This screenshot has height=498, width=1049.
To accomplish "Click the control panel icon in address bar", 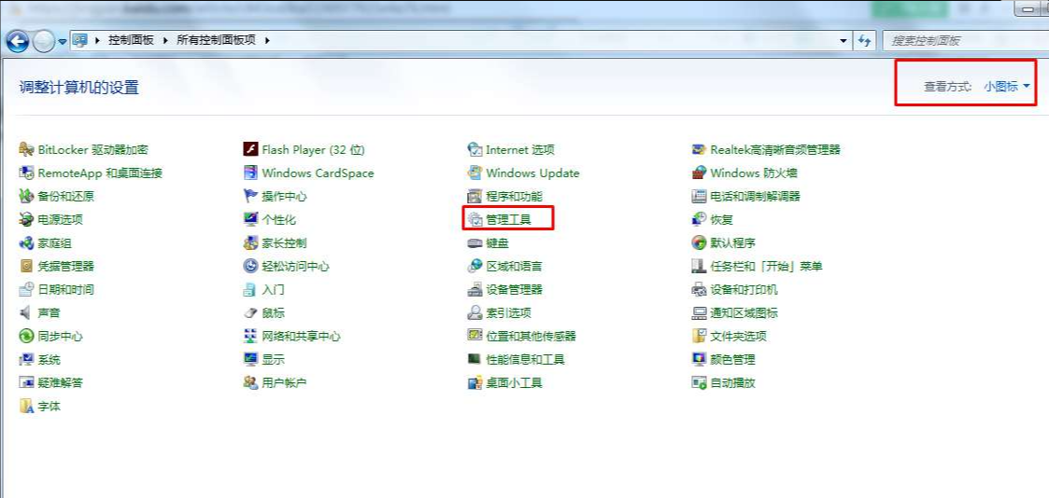I will pyautogui.click(x=80, y=40).
